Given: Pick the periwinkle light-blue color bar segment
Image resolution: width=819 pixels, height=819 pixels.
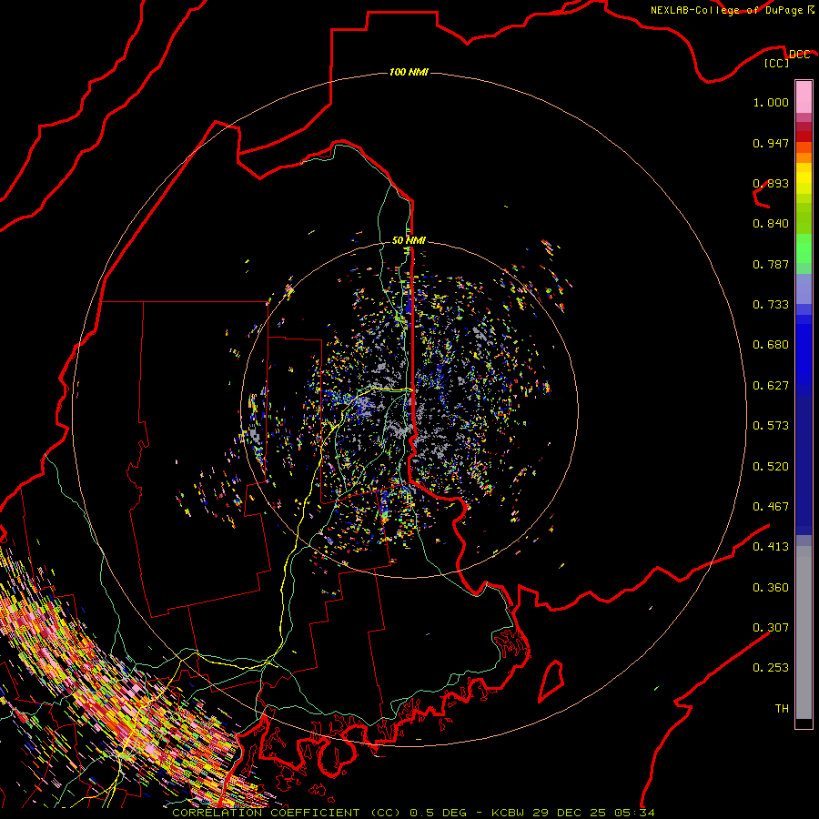Looking at the screenshot, I should (804, 288).
